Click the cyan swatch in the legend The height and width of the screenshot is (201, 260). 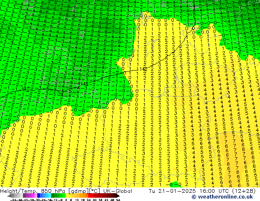click(x=50, y=196)
